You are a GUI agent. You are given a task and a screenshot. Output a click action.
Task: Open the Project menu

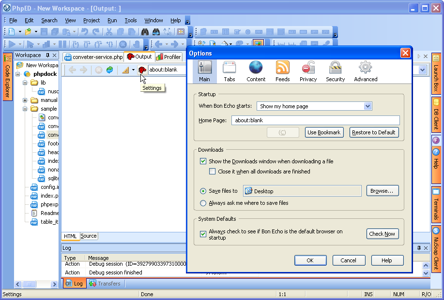[92, 20]
